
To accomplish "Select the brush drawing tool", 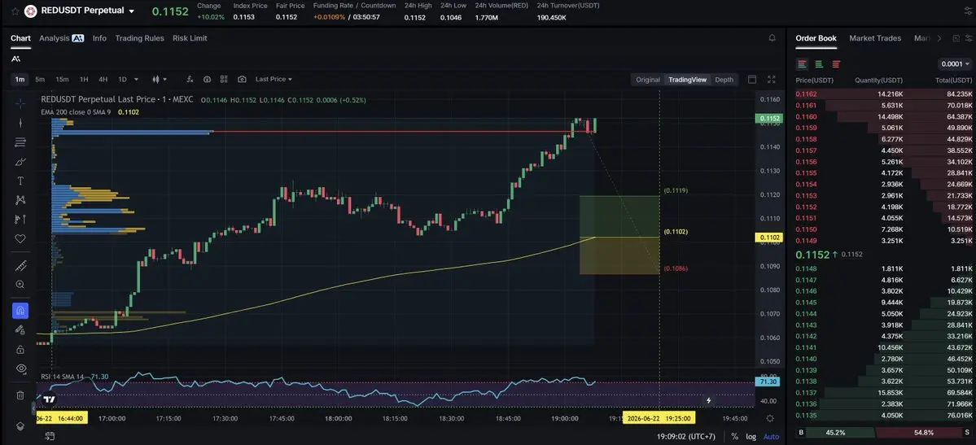I will tap(20, 162).
